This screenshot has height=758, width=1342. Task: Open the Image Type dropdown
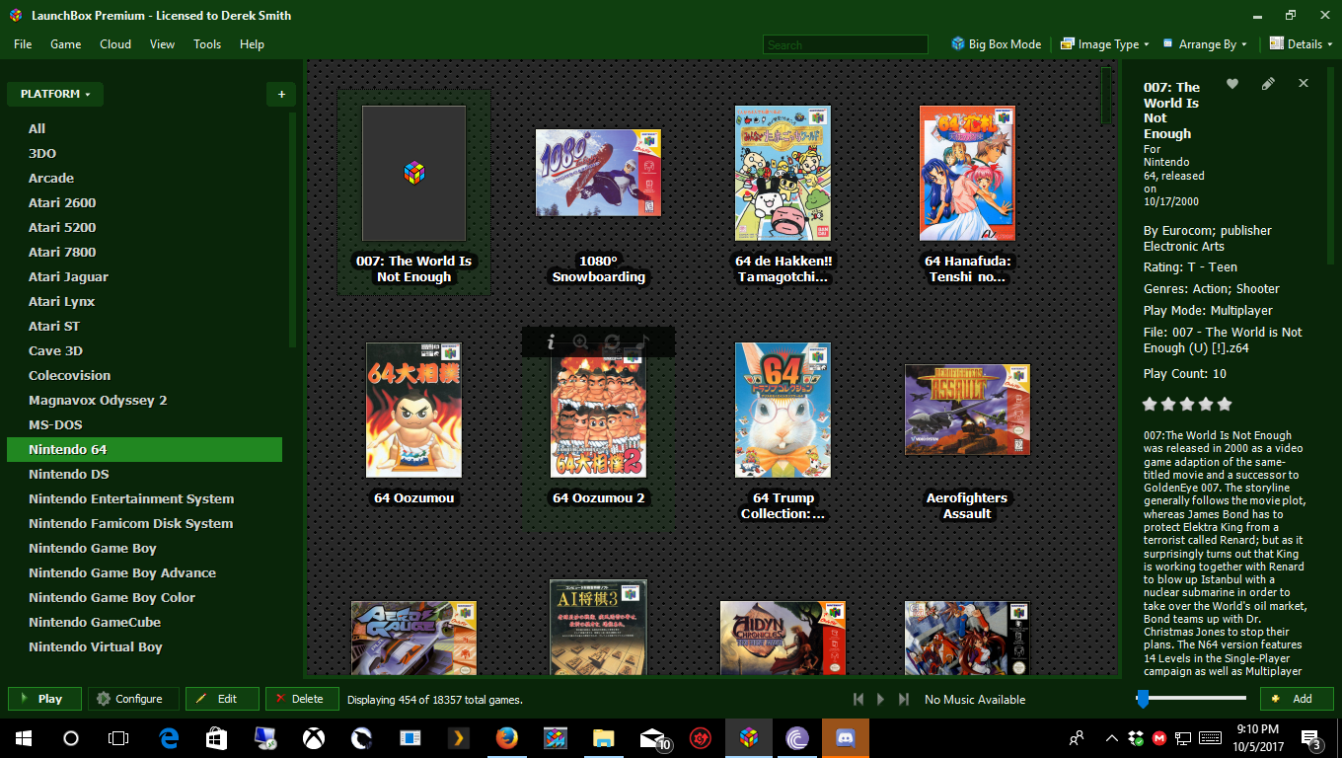1104,44
